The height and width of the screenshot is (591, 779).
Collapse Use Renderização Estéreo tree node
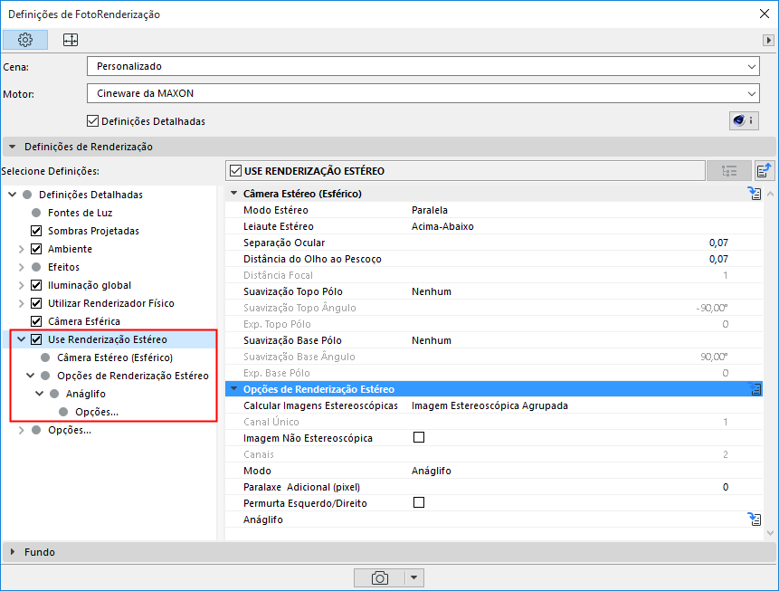tap(22, 339)
